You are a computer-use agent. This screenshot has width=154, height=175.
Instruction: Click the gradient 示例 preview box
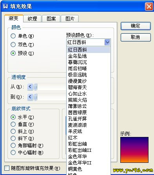[134, 150]
